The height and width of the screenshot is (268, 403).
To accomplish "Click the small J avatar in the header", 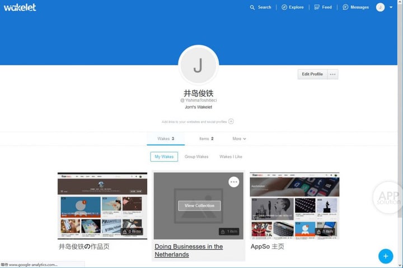I will coord(381,7).
